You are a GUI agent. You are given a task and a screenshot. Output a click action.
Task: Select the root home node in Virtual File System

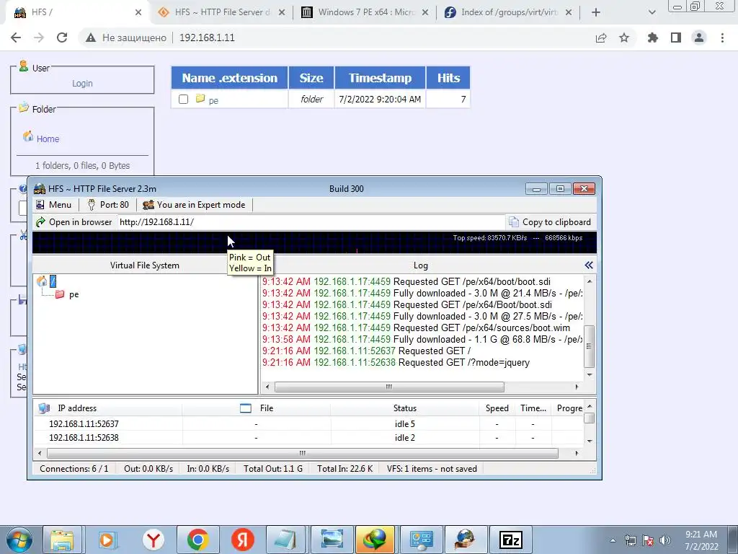point(47,281)
